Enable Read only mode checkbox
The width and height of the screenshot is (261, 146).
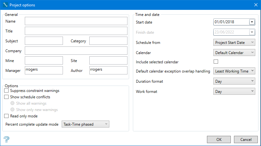click(6, 116)
